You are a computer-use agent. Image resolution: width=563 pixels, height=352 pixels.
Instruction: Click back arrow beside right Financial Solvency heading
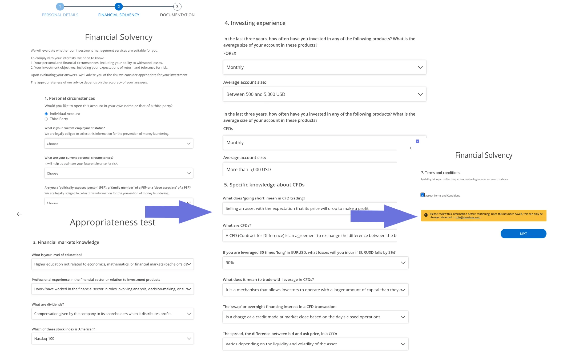pyautogui.click(x=412, y=148)
